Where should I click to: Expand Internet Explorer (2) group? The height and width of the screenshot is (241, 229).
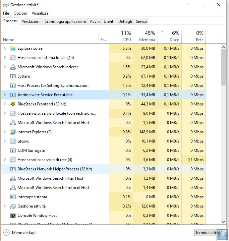5,132
